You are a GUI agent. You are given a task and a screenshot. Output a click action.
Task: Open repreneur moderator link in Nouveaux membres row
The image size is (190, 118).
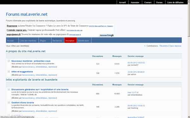click(x=52, y=67)
